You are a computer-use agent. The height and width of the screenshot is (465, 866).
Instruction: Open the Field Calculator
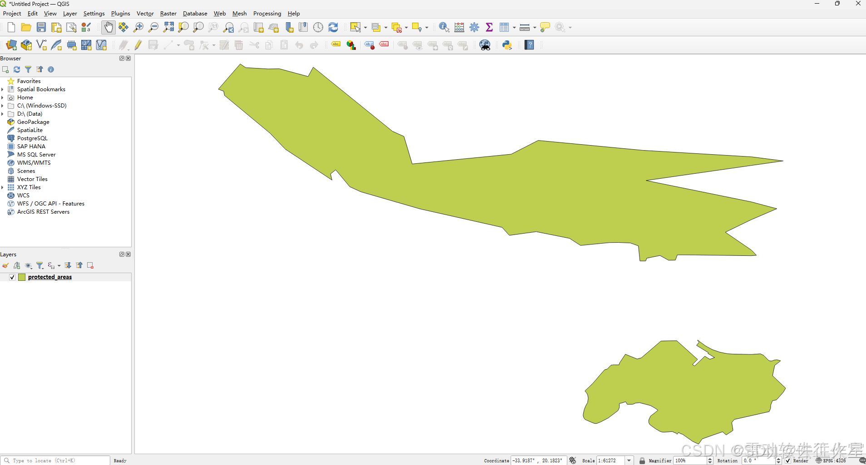[x=459, y=27]
